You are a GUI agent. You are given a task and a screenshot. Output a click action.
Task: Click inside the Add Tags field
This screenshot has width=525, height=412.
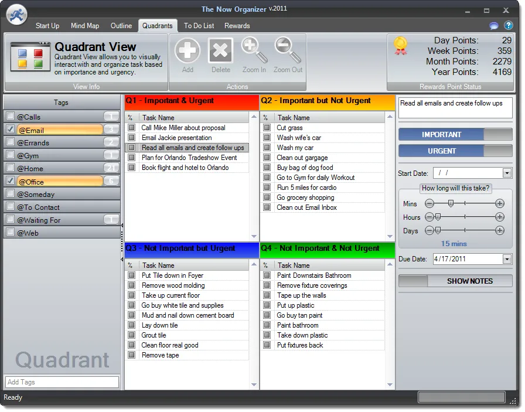[x=61, y=382]
